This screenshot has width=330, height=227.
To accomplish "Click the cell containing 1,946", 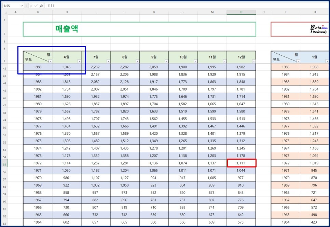I will (x=67, y=67).
